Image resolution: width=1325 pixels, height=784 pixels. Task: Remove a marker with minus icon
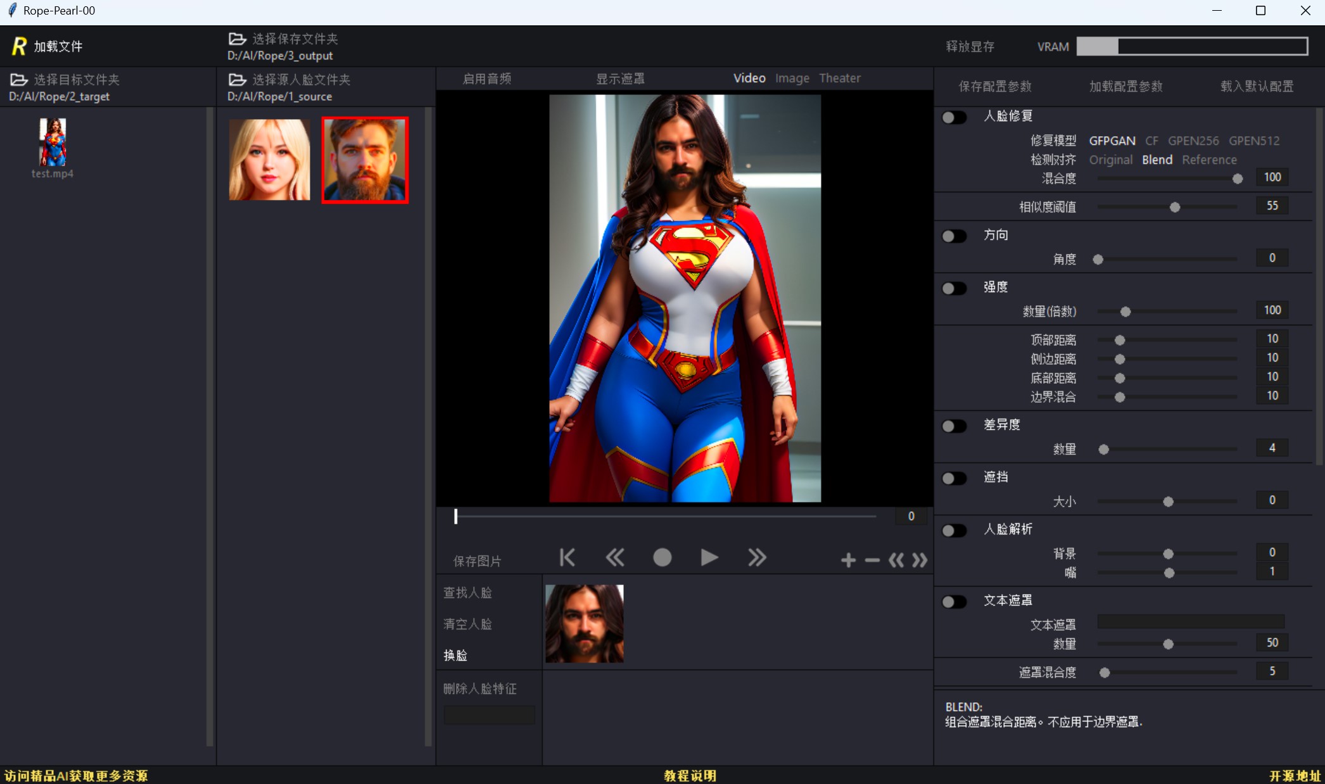[872, 560]
